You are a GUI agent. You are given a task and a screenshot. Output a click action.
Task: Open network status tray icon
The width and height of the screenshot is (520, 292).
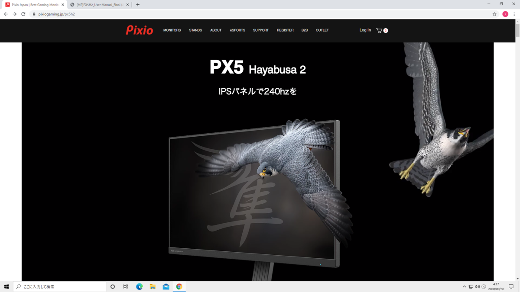coord(471,286)
